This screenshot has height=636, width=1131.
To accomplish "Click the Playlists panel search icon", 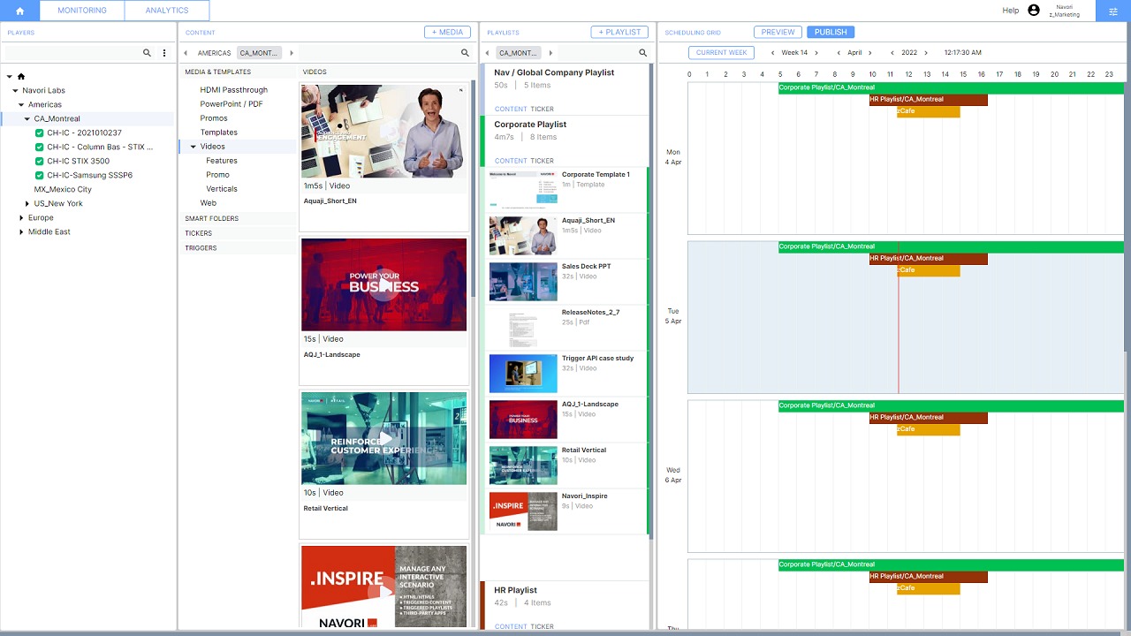I will click(642, 53).
